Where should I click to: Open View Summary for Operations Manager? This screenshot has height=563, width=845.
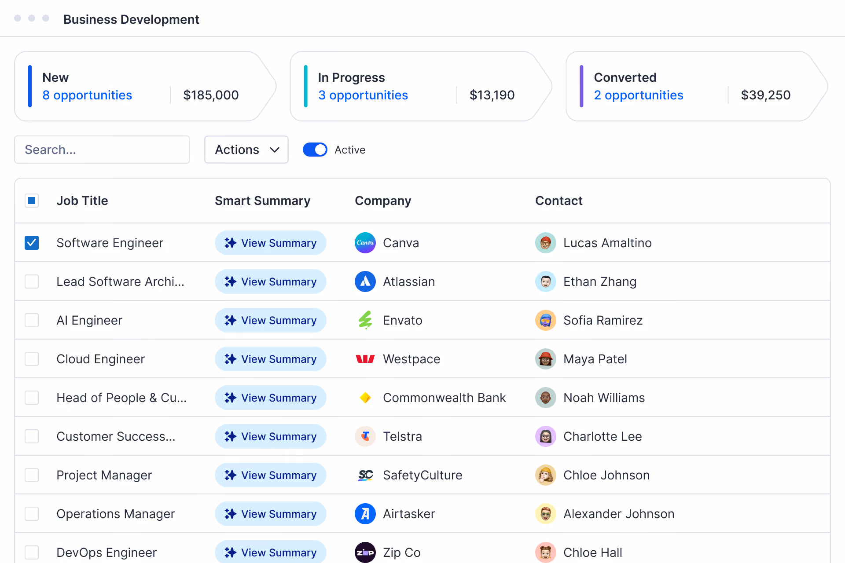270,514
